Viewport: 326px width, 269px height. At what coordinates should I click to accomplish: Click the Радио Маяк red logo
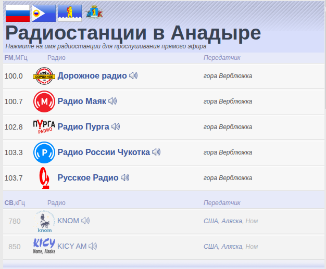[44, 101]
